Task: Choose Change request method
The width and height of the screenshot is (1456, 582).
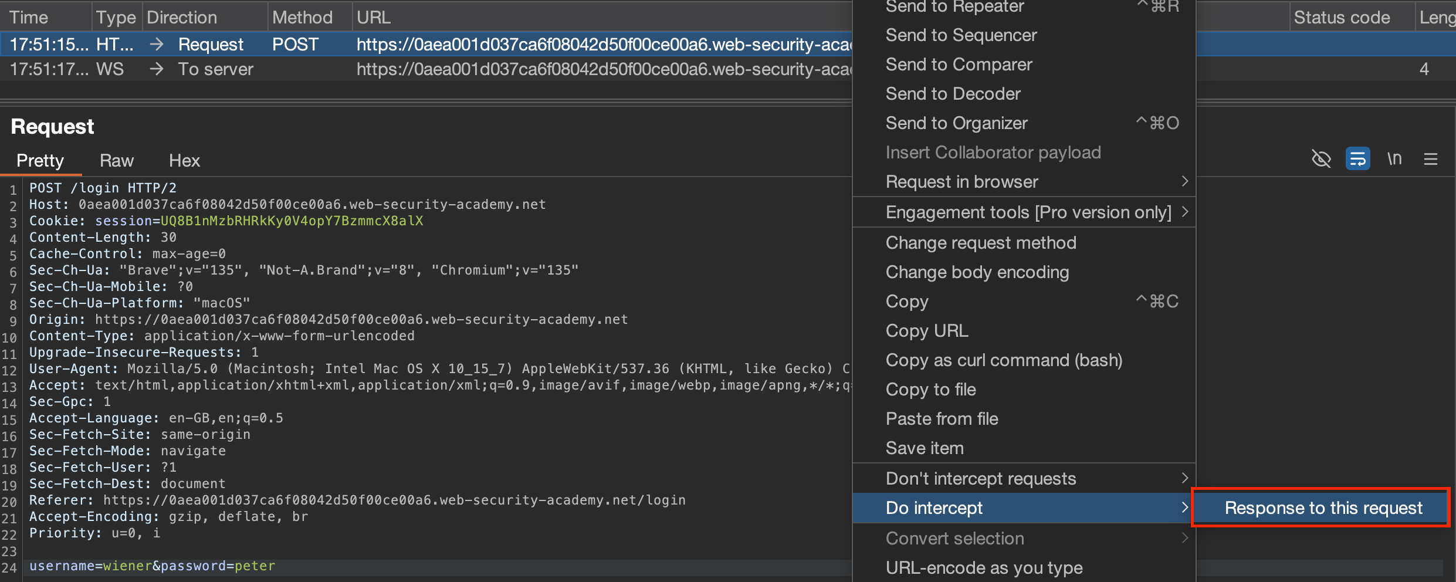Action: point(981,243)
